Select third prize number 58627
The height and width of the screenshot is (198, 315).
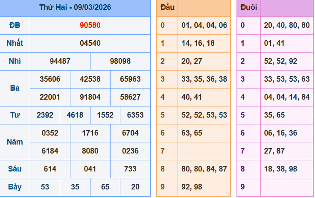point(130,97)
